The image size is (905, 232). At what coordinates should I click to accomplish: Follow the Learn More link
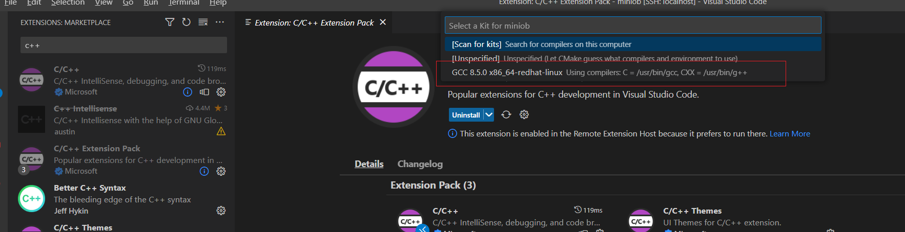click(790, 134)
